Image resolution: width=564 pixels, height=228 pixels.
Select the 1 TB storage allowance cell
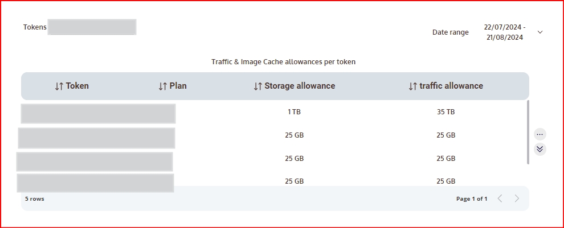[294, 112]
